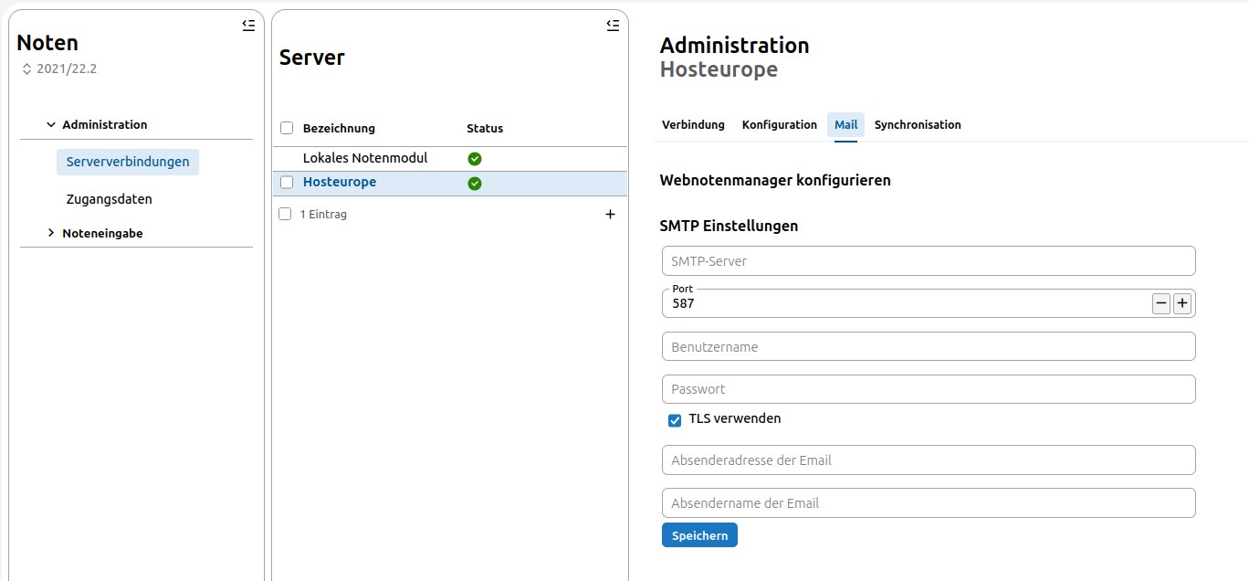Decrease port number with minus button

coord(1160,303)
